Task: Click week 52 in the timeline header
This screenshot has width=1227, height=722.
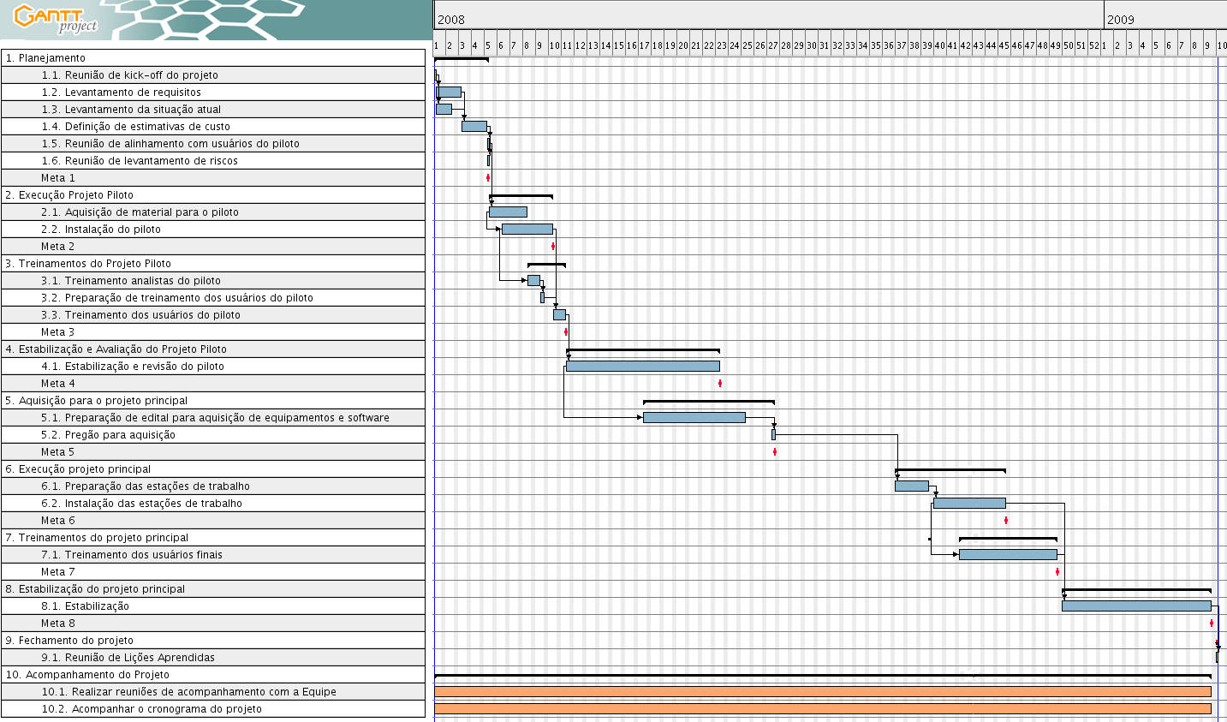Action: pyautogui.click(x=1094, y=46)
